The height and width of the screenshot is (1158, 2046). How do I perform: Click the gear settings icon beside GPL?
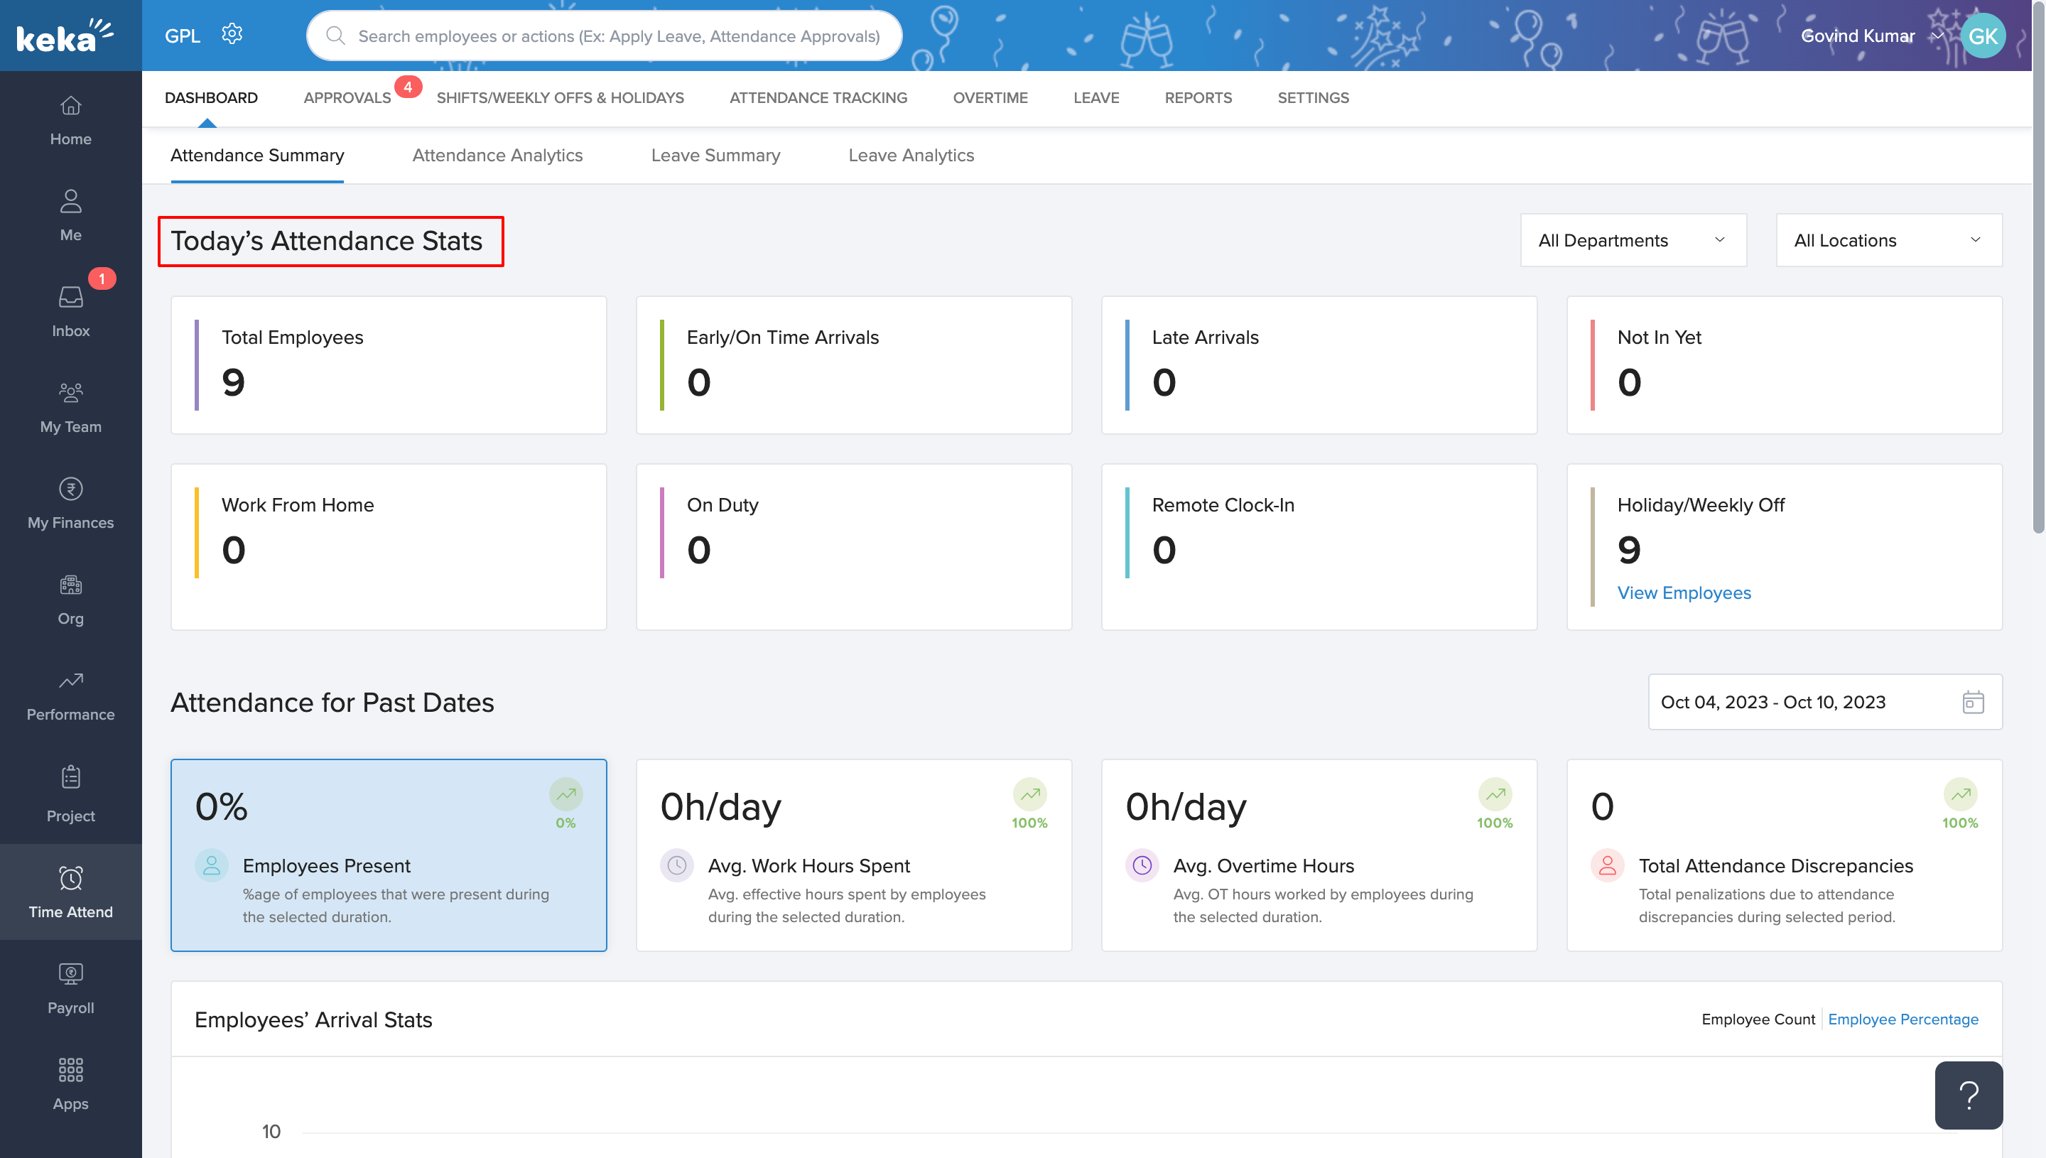point(232,34)
